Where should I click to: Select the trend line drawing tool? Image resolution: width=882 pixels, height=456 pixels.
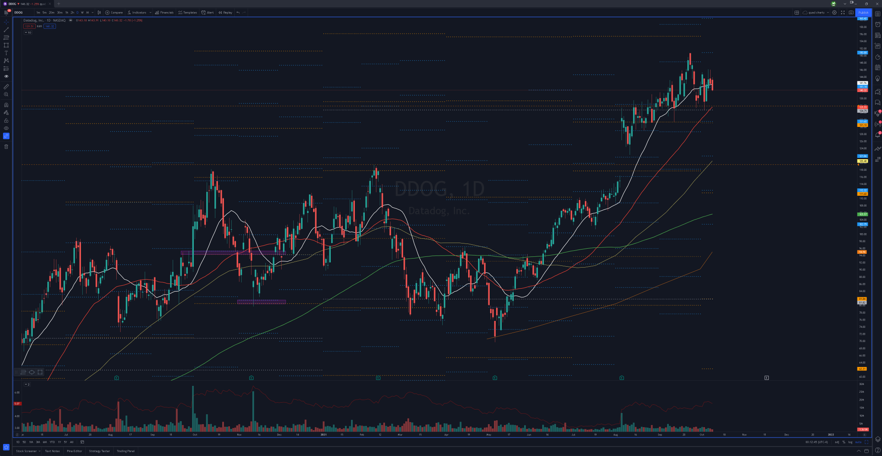pyautogui.click(x=6, y=30)
